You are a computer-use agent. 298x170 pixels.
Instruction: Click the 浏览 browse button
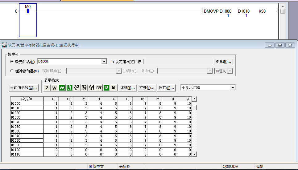(224, 62)
